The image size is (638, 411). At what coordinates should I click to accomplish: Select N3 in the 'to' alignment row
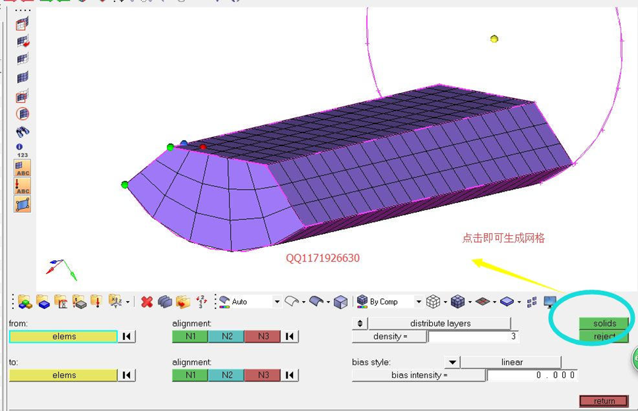[263, 375]
